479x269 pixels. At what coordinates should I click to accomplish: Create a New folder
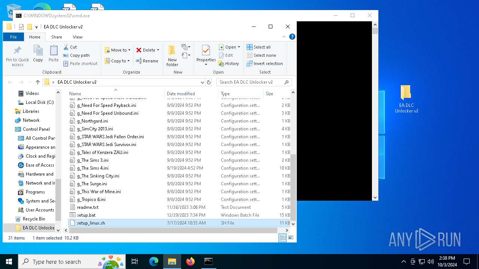click(x=172, y=56)
